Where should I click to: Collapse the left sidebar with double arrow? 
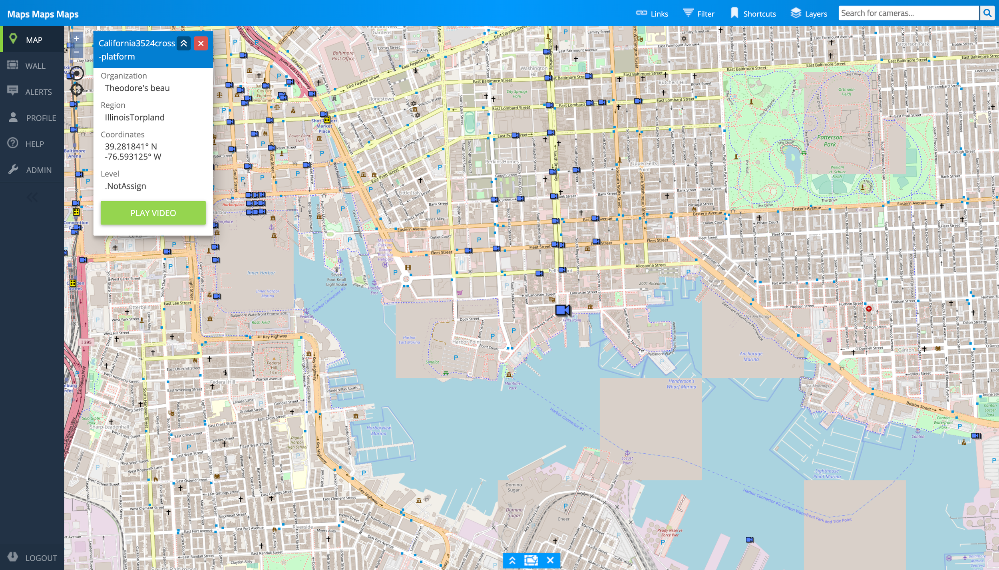pyautogui.click(x=32, y=197)
